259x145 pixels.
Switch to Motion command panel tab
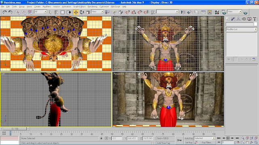coord(244,19)
